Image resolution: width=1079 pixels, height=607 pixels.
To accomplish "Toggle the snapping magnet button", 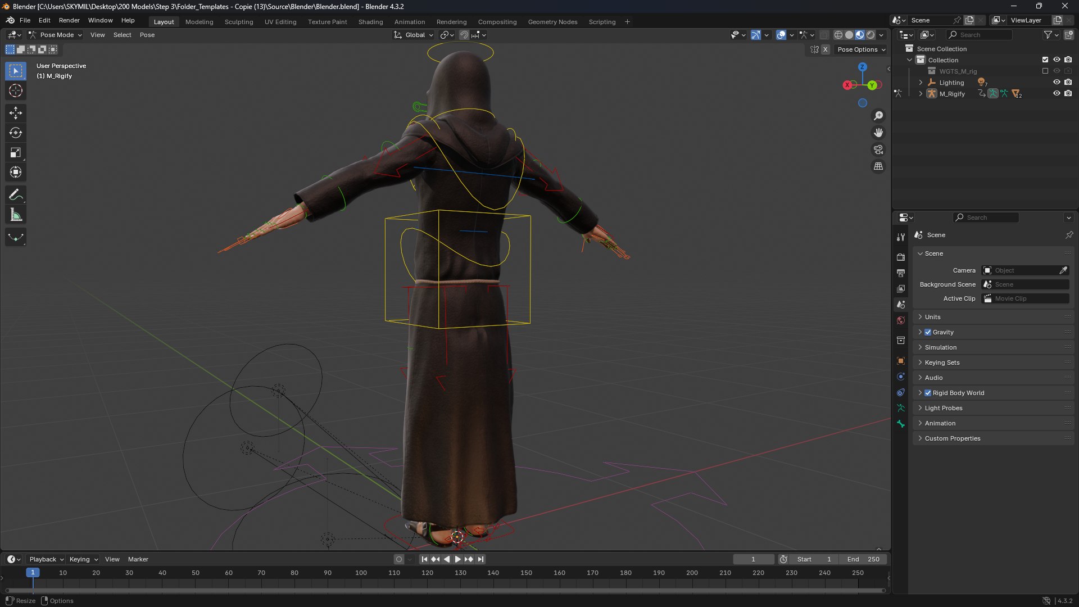I will coord(464,35).
